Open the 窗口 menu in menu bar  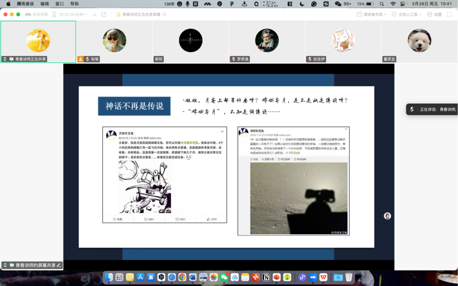coord(59,4)
